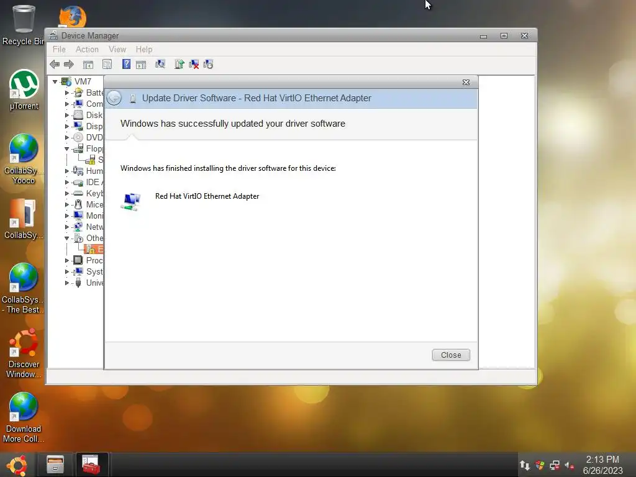
Task: Close the Update Driver Software dialog via Close button
Action: [451, 355]
